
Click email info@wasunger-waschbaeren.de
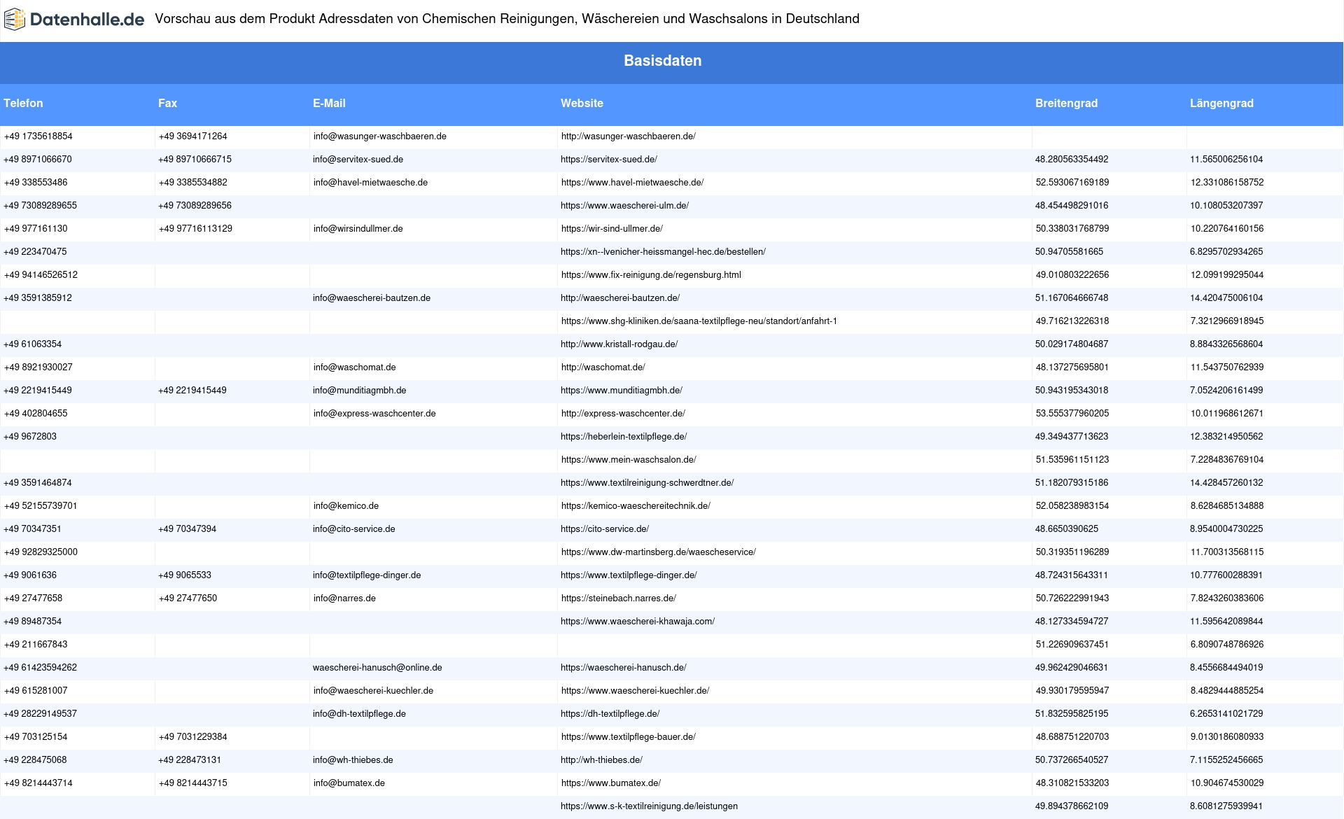tap(380, 136)
